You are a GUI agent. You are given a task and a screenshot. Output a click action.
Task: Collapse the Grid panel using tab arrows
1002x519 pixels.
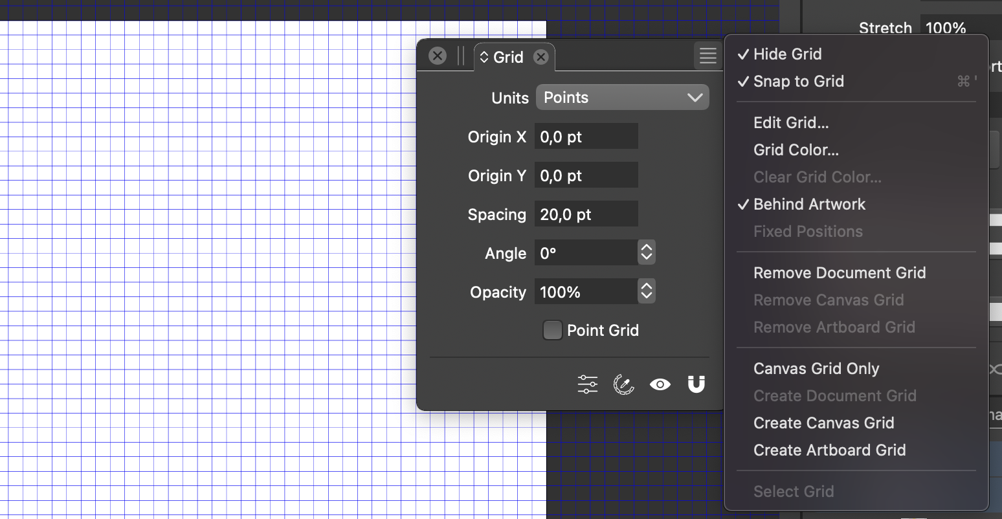click(484, 58)
